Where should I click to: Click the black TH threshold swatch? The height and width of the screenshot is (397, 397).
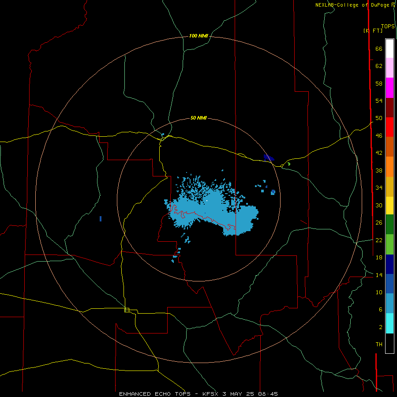pos(390,343)
